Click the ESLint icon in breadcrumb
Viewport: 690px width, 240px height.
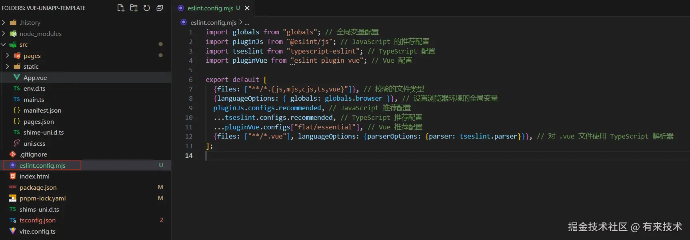[184, 22]
